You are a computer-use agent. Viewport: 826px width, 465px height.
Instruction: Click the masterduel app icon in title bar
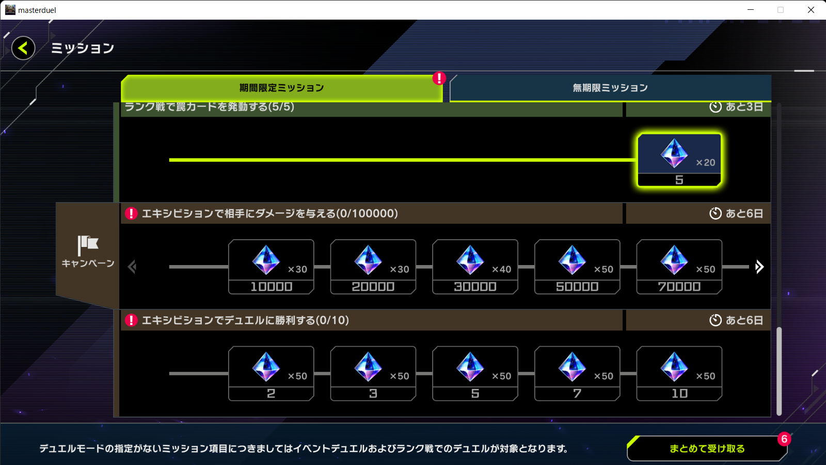coord(10,10)
